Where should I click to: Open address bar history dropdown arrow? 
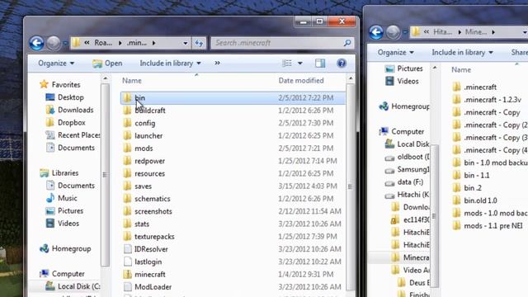point(185,43)
